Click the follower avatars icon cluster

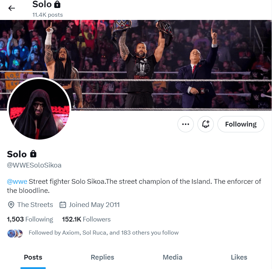pos(15,233)
